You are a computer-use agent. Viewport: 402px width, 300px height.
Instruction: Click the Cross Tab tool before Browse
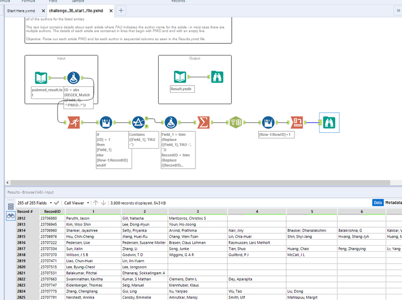pos(297,123)
